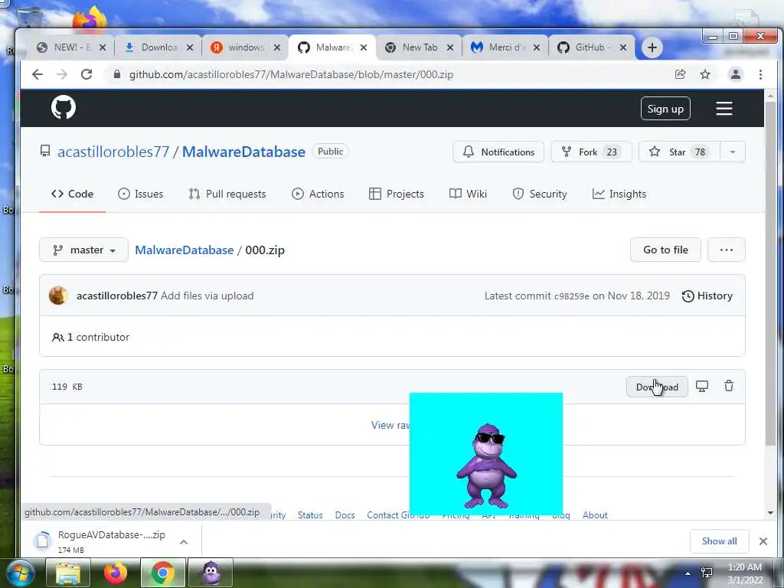
Task: Expand RogueAVDatabase download options chevron
Action: point(184,542)
